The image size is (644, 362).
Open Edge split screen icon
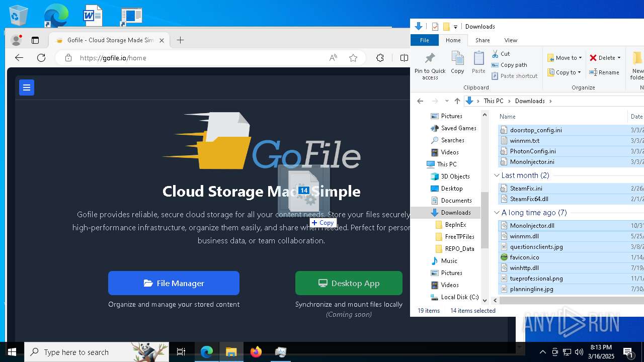pyautogui.click(x=404, y=58)
